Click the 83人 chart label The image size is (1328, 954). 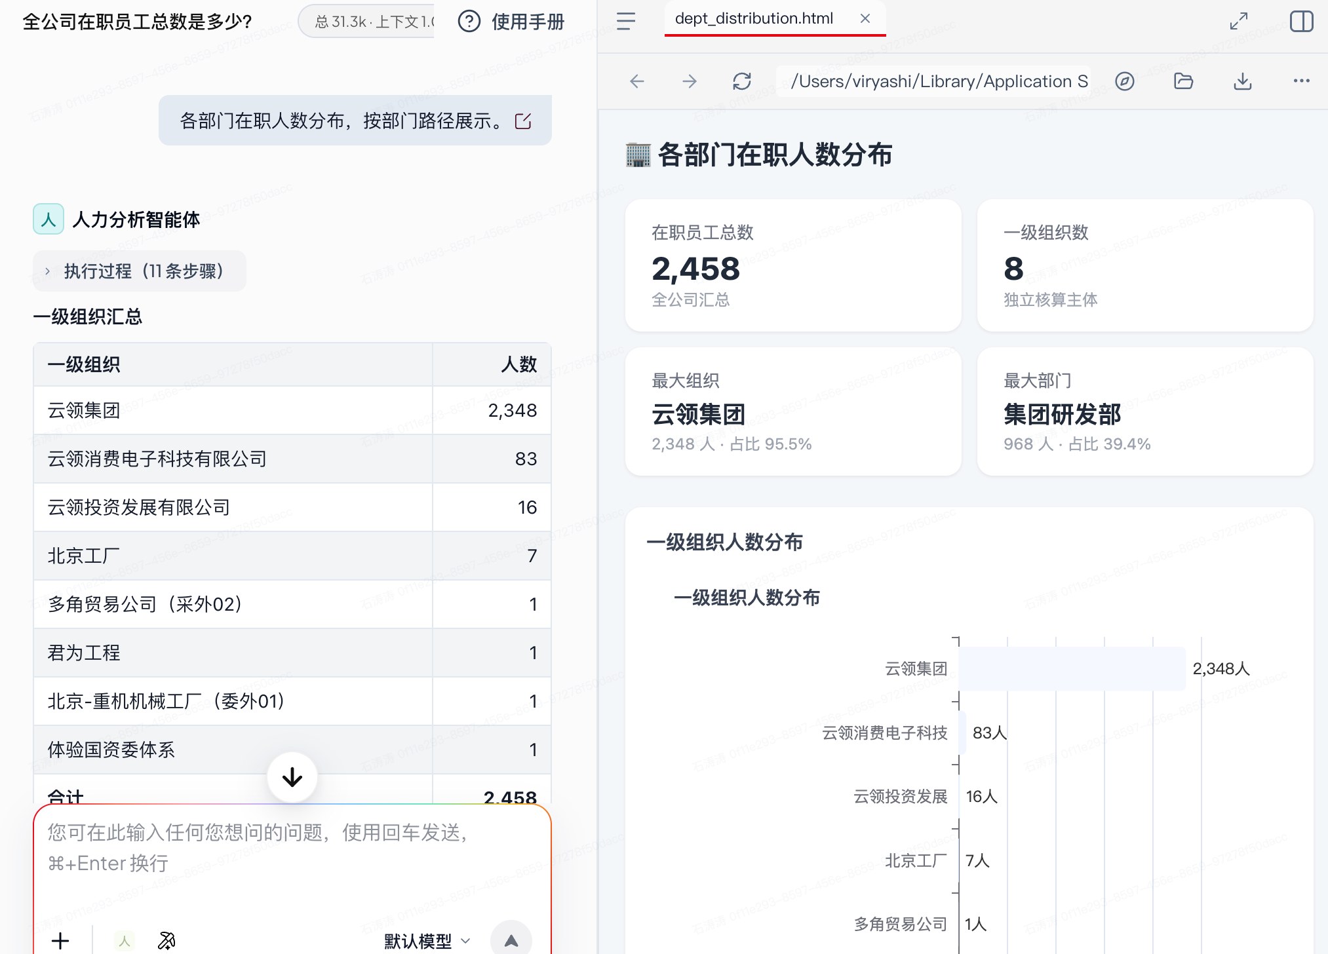tap(989, 733)
